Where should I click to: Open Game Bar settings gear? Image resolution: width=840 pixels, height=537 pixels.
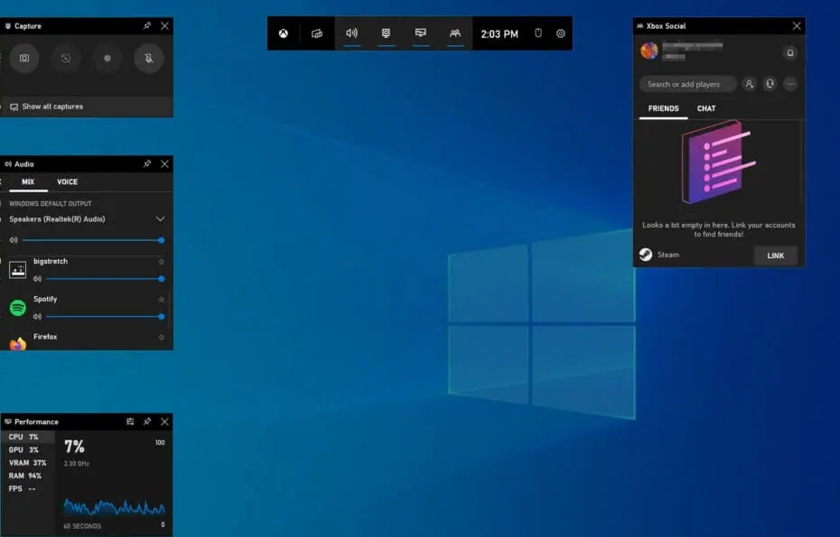[x=560, y=33]
